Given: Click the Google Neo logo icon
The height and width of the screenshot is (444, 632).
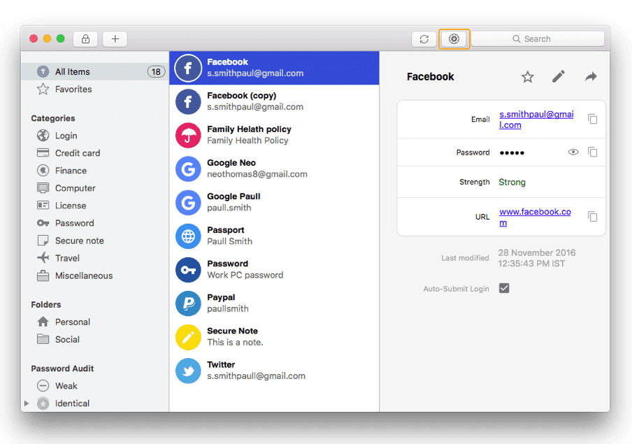Looking at the screenshot, I should (188, 169).
